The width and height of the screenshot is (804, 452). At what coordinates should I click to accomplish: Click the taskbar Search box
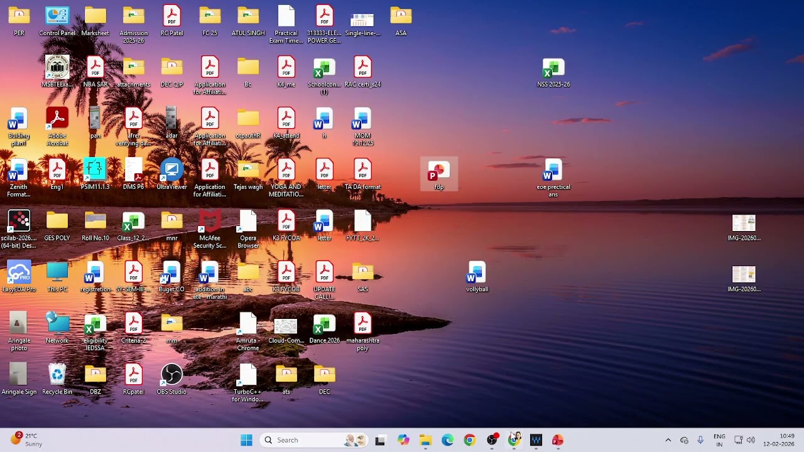pos(313,440)
